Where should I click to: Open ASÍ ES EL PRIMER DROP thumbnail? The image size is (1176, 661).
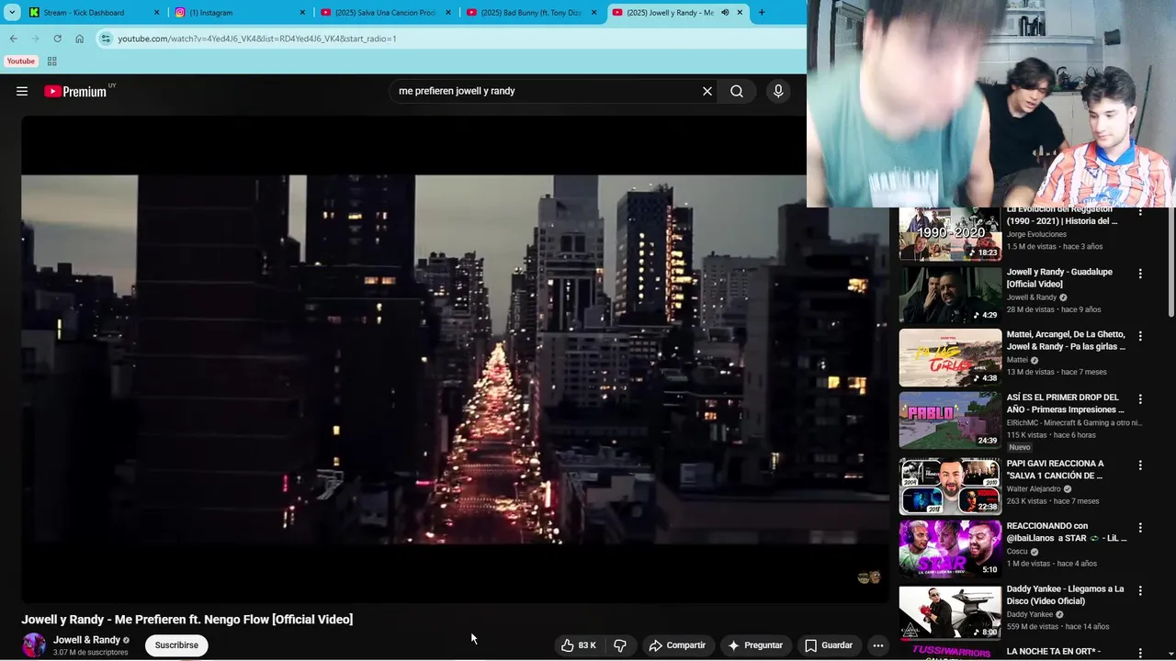click(950, 420)
